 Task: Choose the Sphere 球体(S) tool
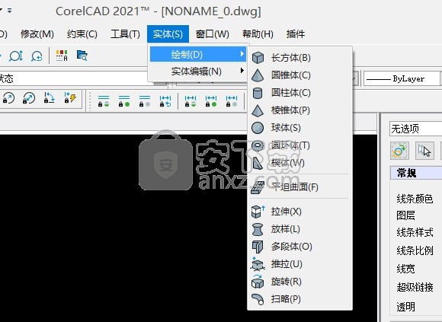tap(299, 127)
